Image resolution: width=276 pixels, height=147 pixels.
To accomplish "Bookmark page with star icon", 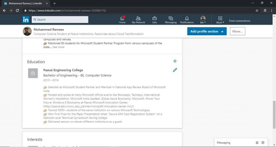I will (x=257, y=10).
